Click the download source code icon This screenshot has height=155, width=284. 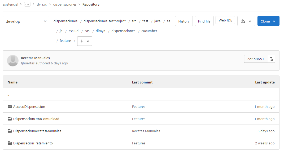243,21
